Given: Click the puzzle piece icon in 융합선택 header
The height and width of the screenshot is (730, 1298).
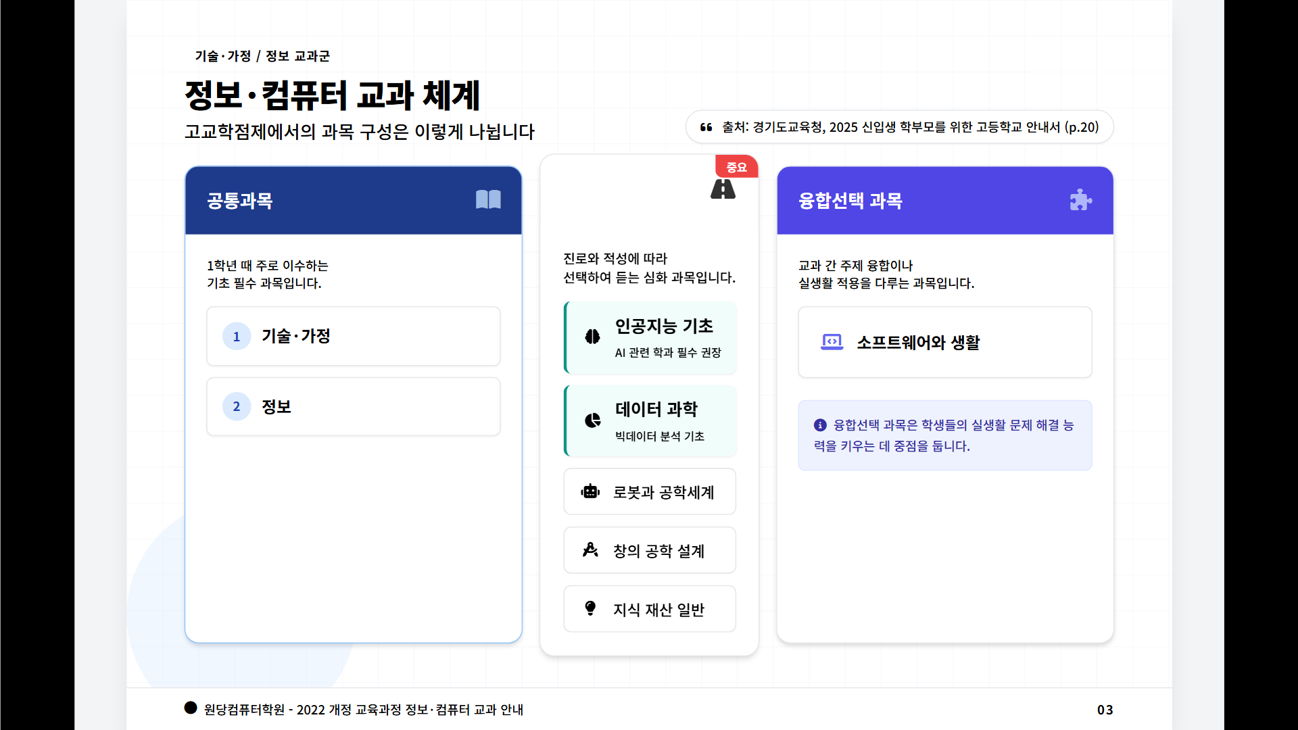Looking at the screenshot, I should [x=1080, y=200].
